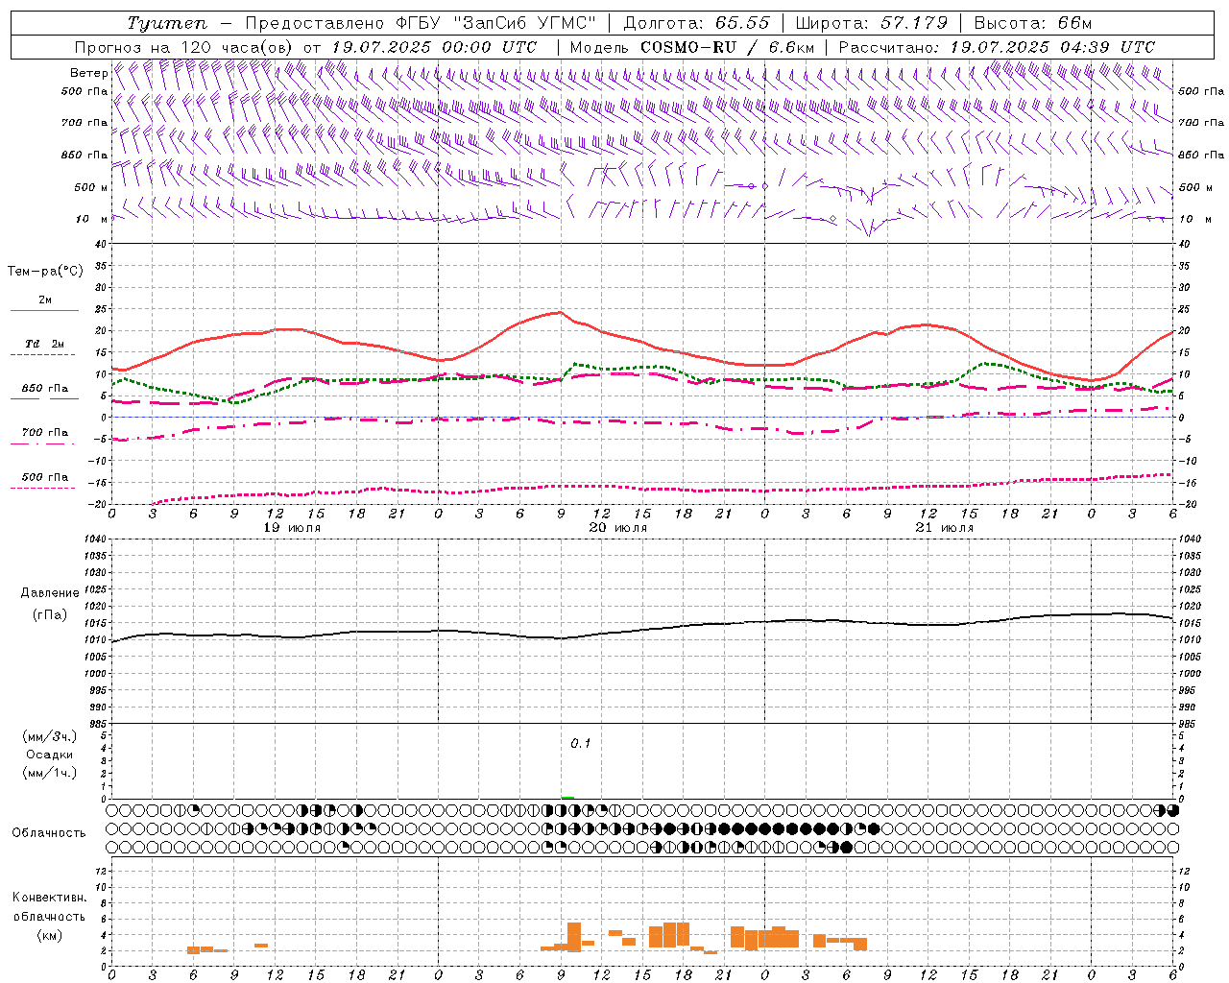Viewport: 1229px width, 983px height.
Task: Click the Высота: 66м value
Action: point(1032,23)
